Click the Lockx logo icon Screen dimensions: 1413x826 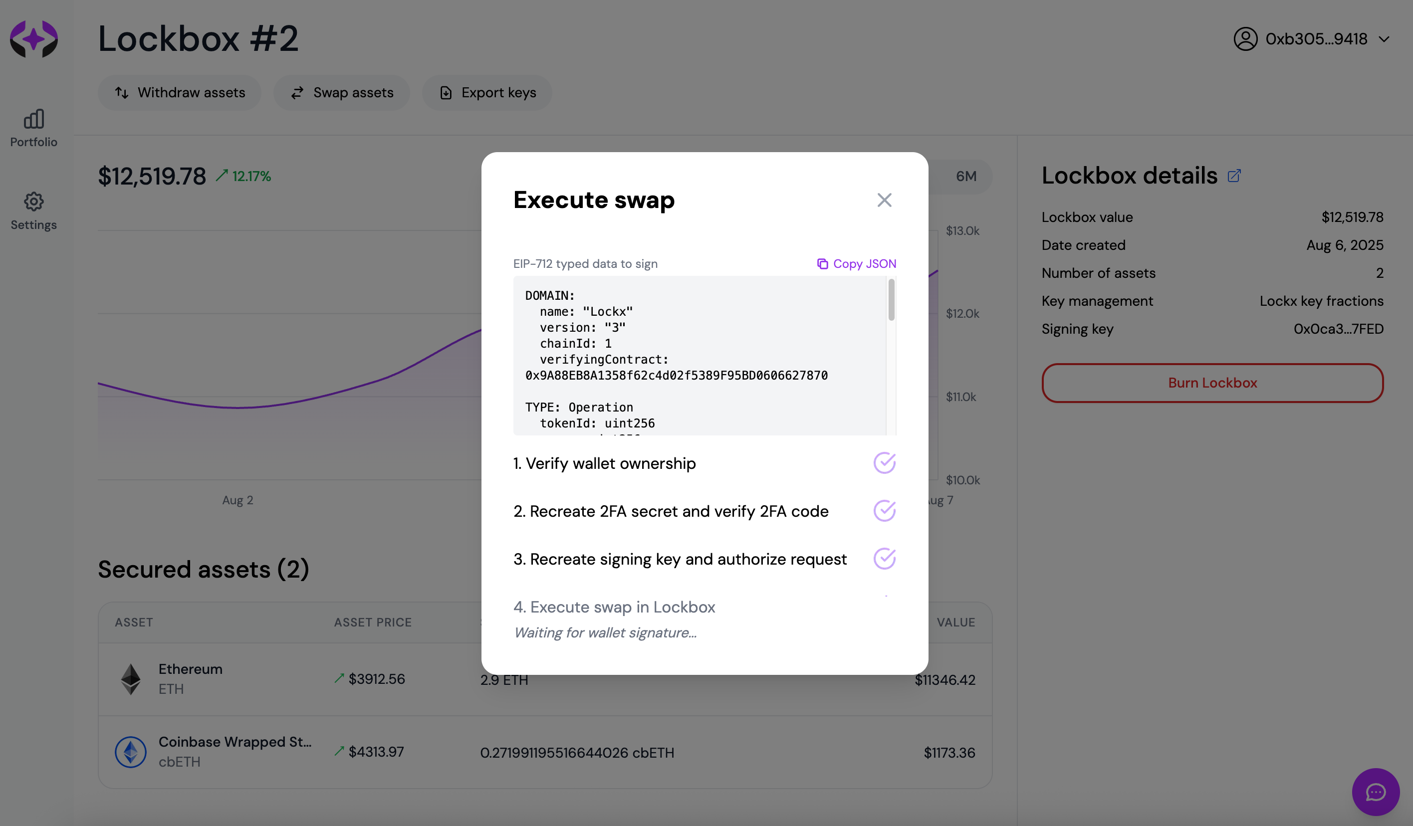pyautogui.click(x=33, y=39)
